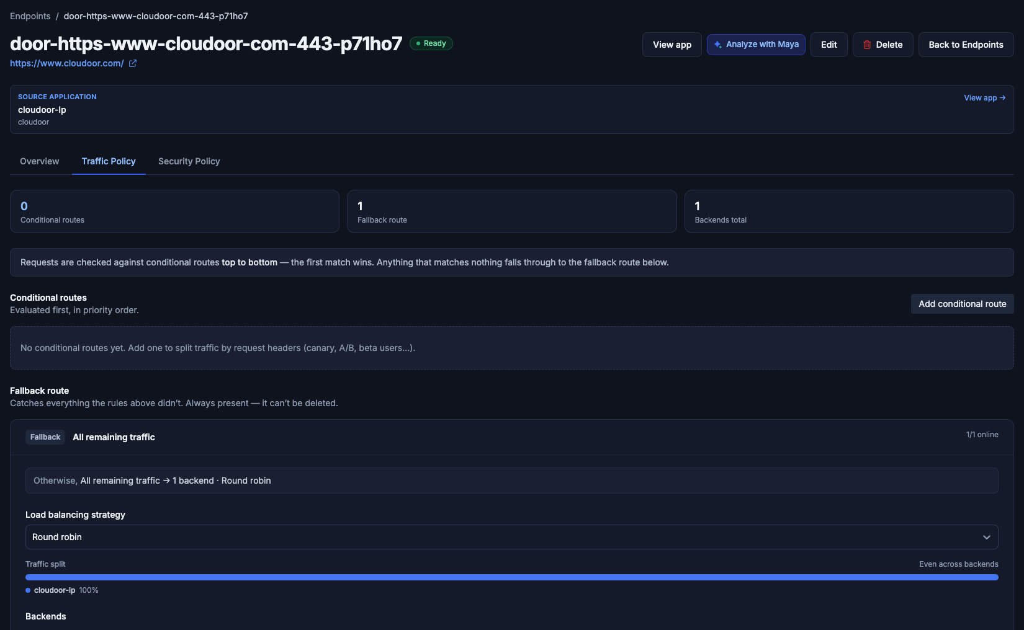This screenshot has width=1024, height=630.
Task: Click the blue traffic split progress bar
Action: coord(512,577)
